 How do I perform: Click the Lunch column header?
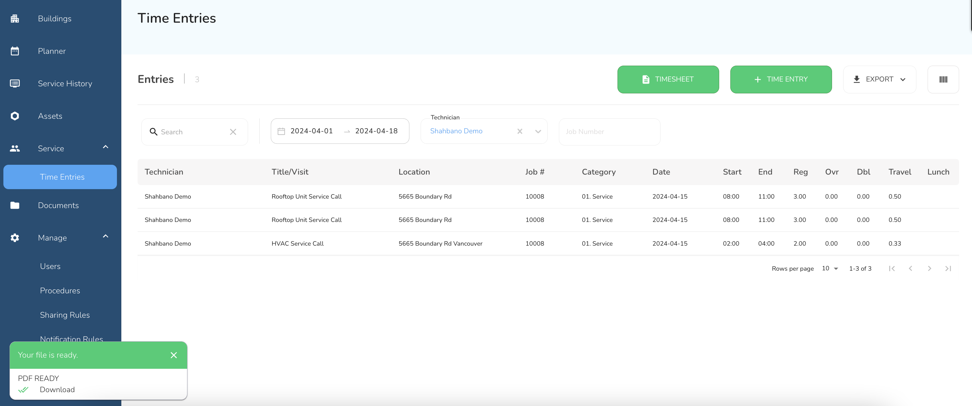938,172
